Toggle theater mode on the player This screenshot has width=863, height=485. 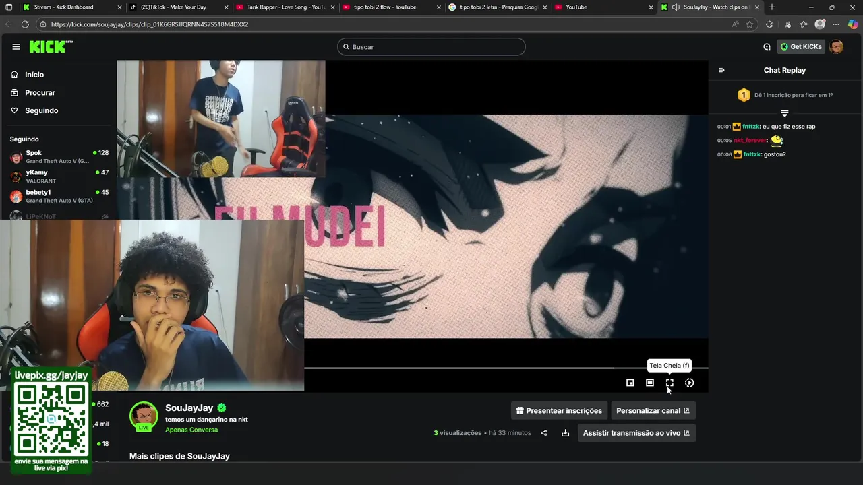(650, 383)
